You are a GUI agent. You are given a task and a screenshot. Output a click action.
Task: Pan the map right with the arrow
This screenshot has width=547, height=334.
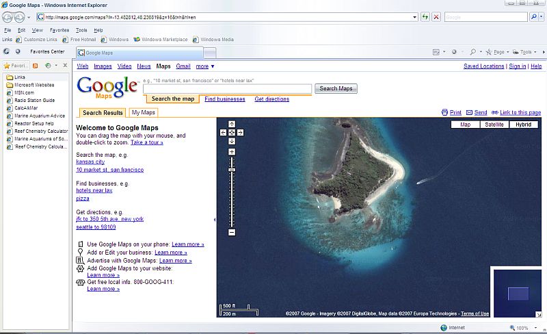click(x=241, y=132)
